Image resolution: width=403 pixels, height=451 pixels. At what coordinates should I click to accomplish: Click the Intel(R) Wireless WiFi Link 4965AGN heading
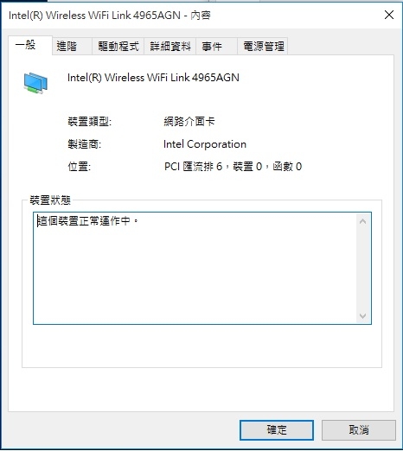point(153,78)
